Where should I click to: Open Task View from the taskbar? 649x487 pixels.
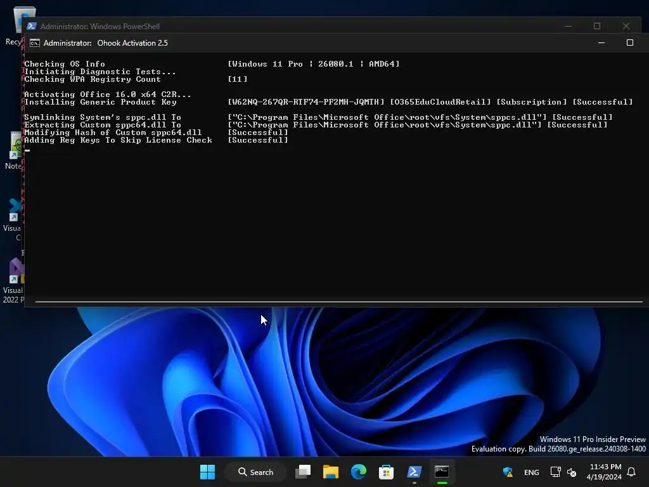click(x=303, y=472)
